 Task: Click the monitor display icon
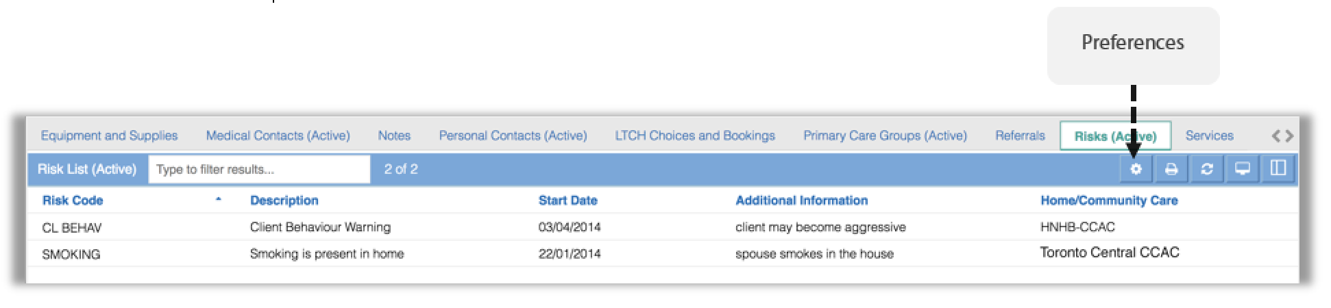(1243, 169)
